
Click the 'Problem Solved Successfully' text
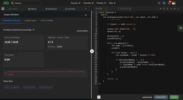point(17,30)
